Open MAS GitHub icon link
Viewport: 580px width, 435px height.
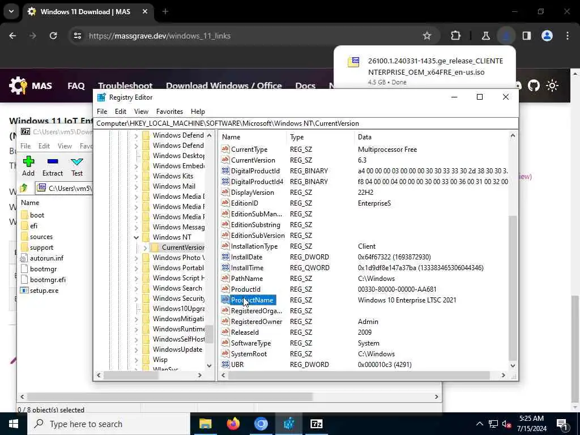(534, 86)
